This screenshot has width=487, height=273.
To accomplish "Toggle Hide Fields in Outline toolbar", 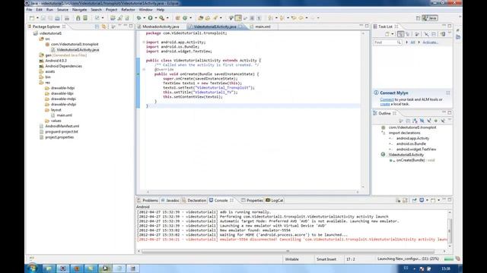I will point(422,121).
